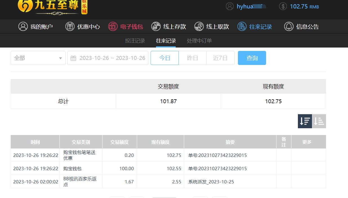Select the descending sort icon
Screen dimensions: 348x198
pyautogui.click(x=305, y=121)
